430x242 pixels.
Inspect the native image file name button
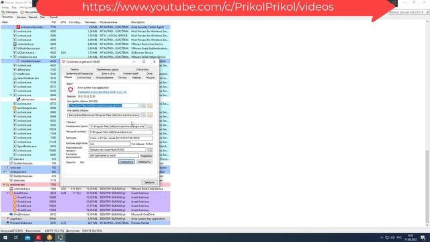(x=143, y=115)
